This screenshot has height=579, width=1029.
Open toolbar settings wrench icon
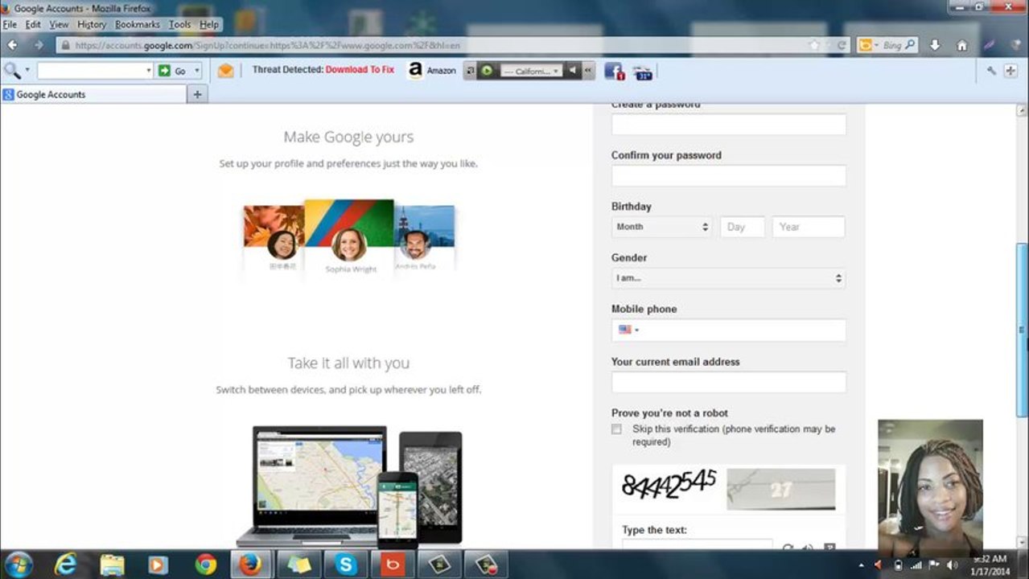tap(991, 71)
